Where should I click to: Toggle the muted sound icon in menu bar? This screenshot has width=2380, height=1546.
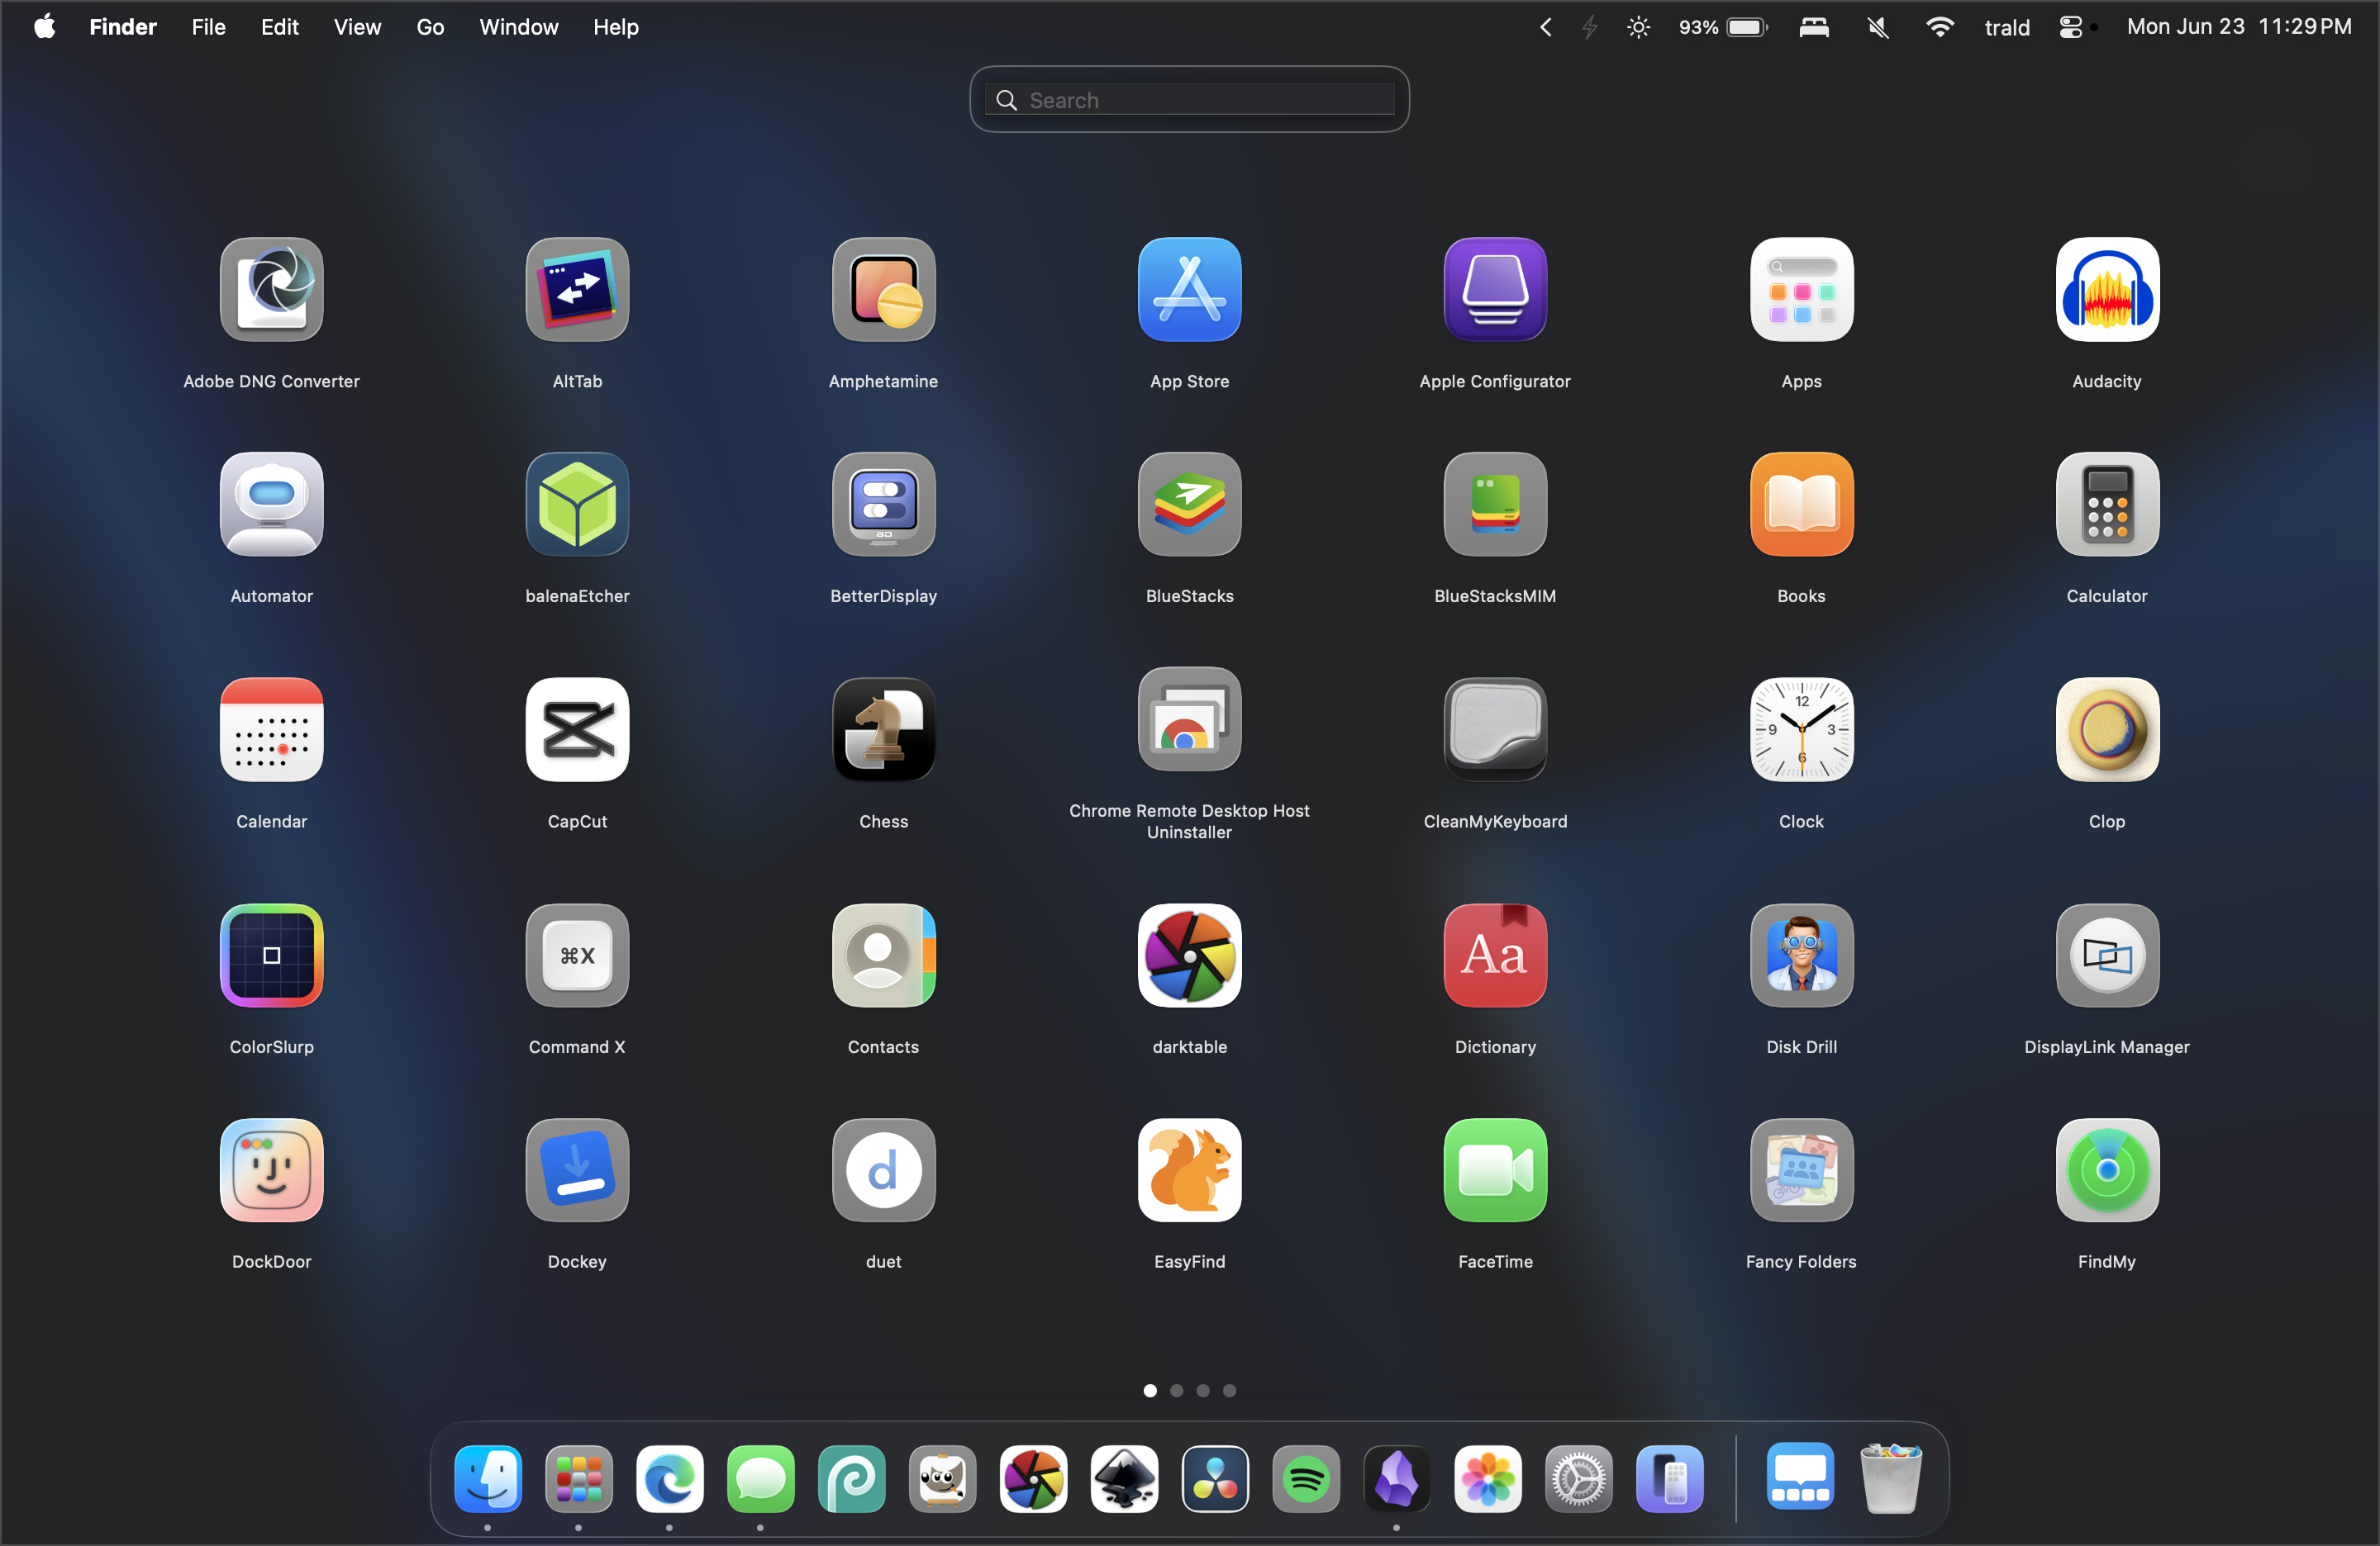[1877, 27]
